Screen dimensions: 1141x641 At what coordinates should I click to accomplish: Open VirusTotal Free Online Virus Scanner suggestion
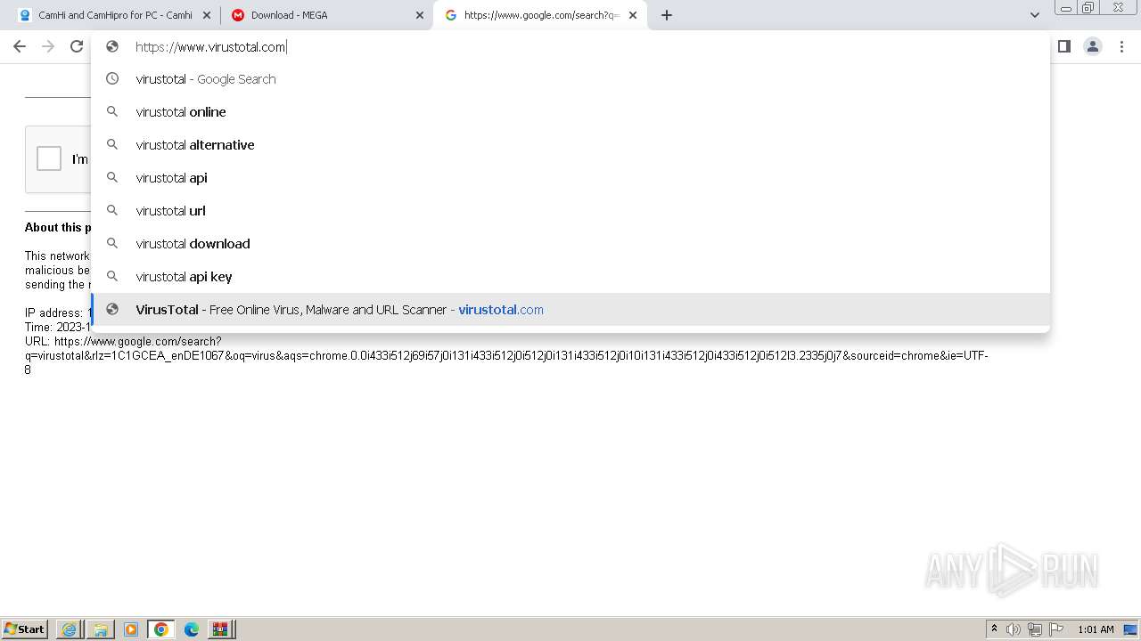(570, 310)
